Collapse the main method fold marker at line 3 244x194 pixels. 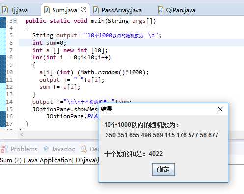(15, 21)
